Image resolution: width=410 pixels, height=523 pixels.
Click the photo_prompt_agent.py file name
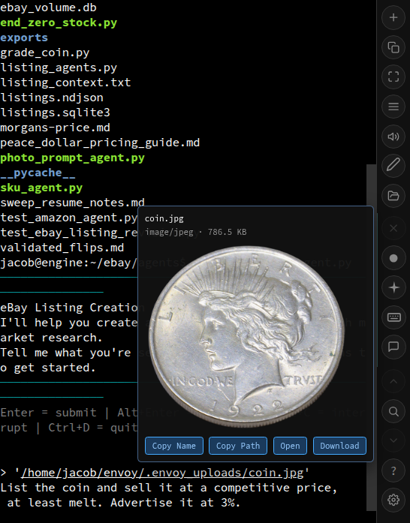pyautogui.click(x=72, y=158)
